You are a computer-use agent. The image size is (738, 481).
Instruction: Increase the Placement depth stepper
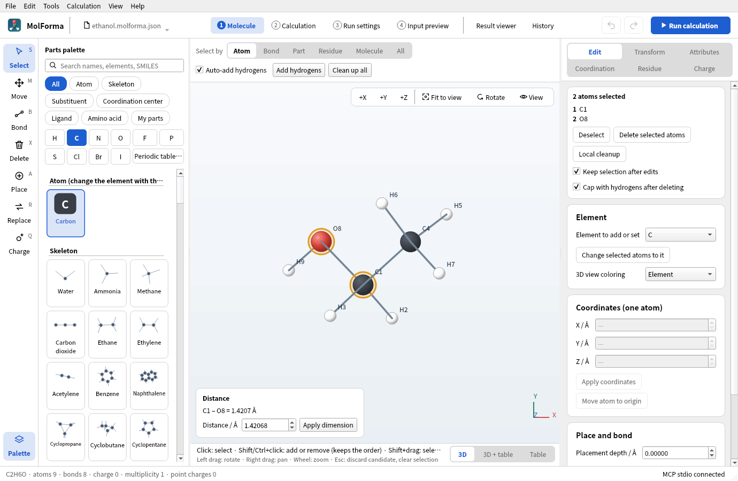(712, 450)
